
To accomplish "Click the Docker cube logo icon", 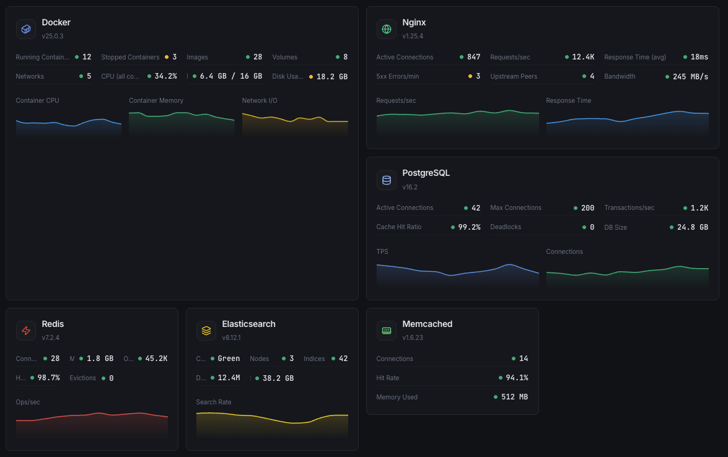I will (x=25, y=28).
